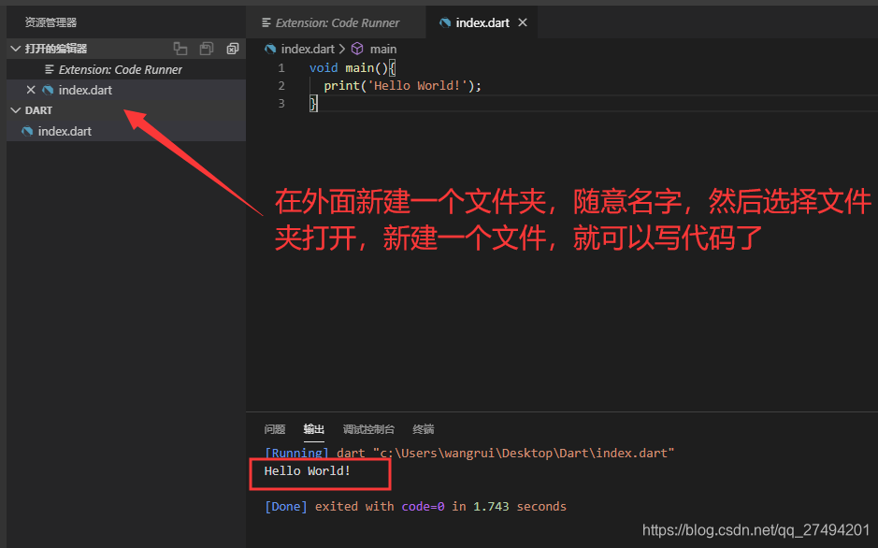Click line number 1 in the editor
This screenshot has height=548, width=878.
point(281,68)
